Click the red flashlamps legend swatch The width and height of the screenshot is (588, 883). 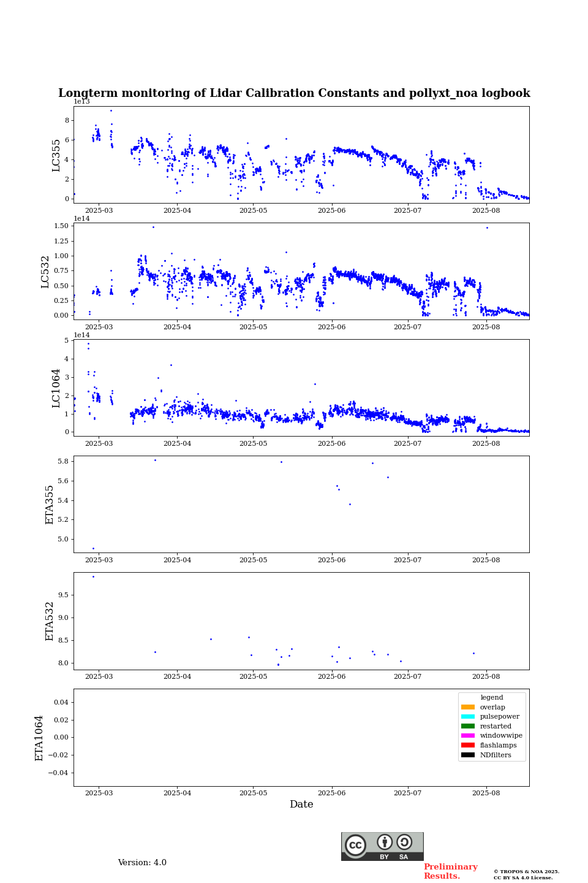coord(468,745)
